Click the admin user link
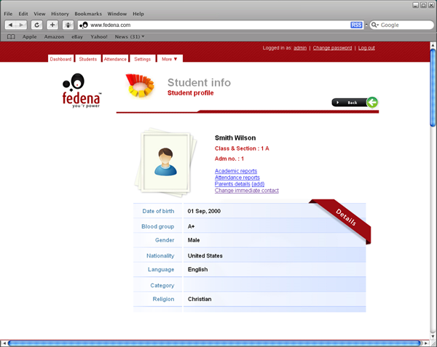This screenshot has width=437, height=347. 300,48
